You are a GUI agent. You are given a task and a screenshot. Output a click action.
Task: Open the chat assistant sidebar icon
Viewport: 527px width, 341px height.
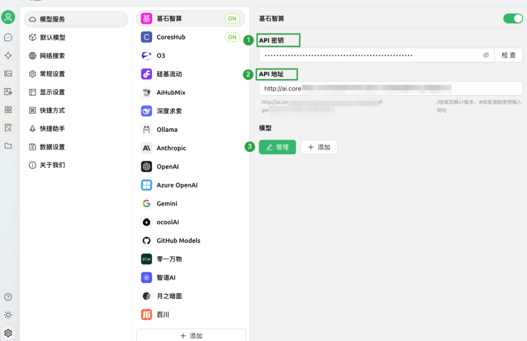coord(8,37)
